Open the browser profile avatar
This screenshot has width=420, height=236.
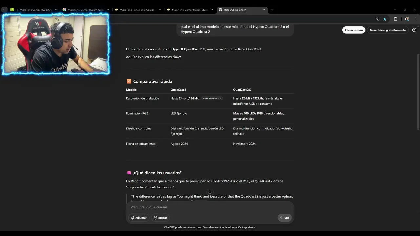tap(407, 19)
